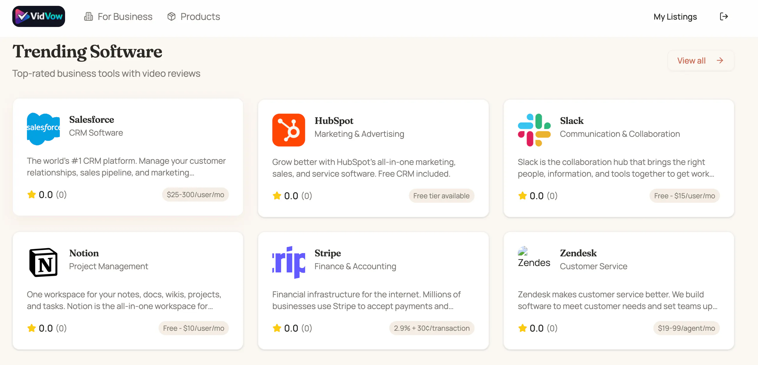The height and width of the screenshot is (365, 758).
Task: Click the Free - $10/user/mo badge
Action: pos(194,328)
